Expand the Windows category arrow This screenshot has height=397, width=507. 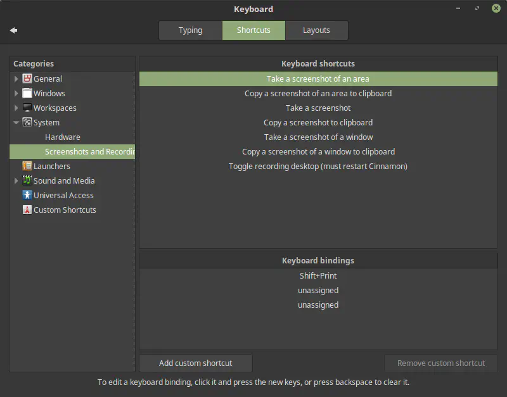[x=16, y=93]
